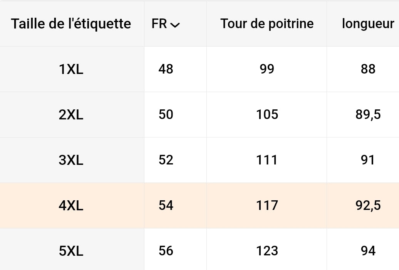Image resolution: width=399 pixels, height=270 pixels.
Task: Click the Tour de poitrine column header
Action: (267, 24)
